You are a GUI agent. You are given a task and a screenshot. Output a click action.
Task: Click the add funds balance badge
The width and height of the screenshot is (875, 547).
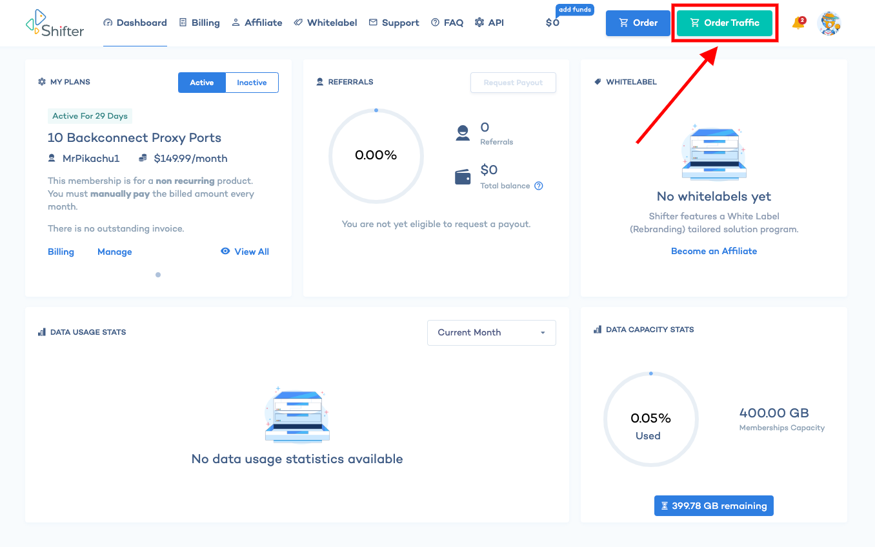pos(574,10)
